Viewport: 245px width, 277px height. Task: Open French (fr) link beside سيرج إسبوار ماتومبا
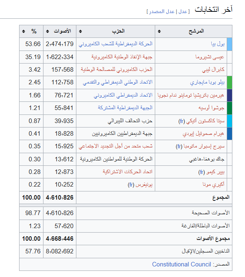pos(179,147)
